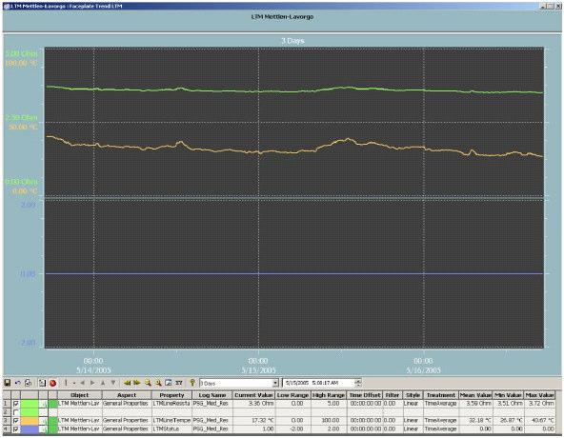Click the Log Name column header
The image size is (564, 438).
click(212, 395)
